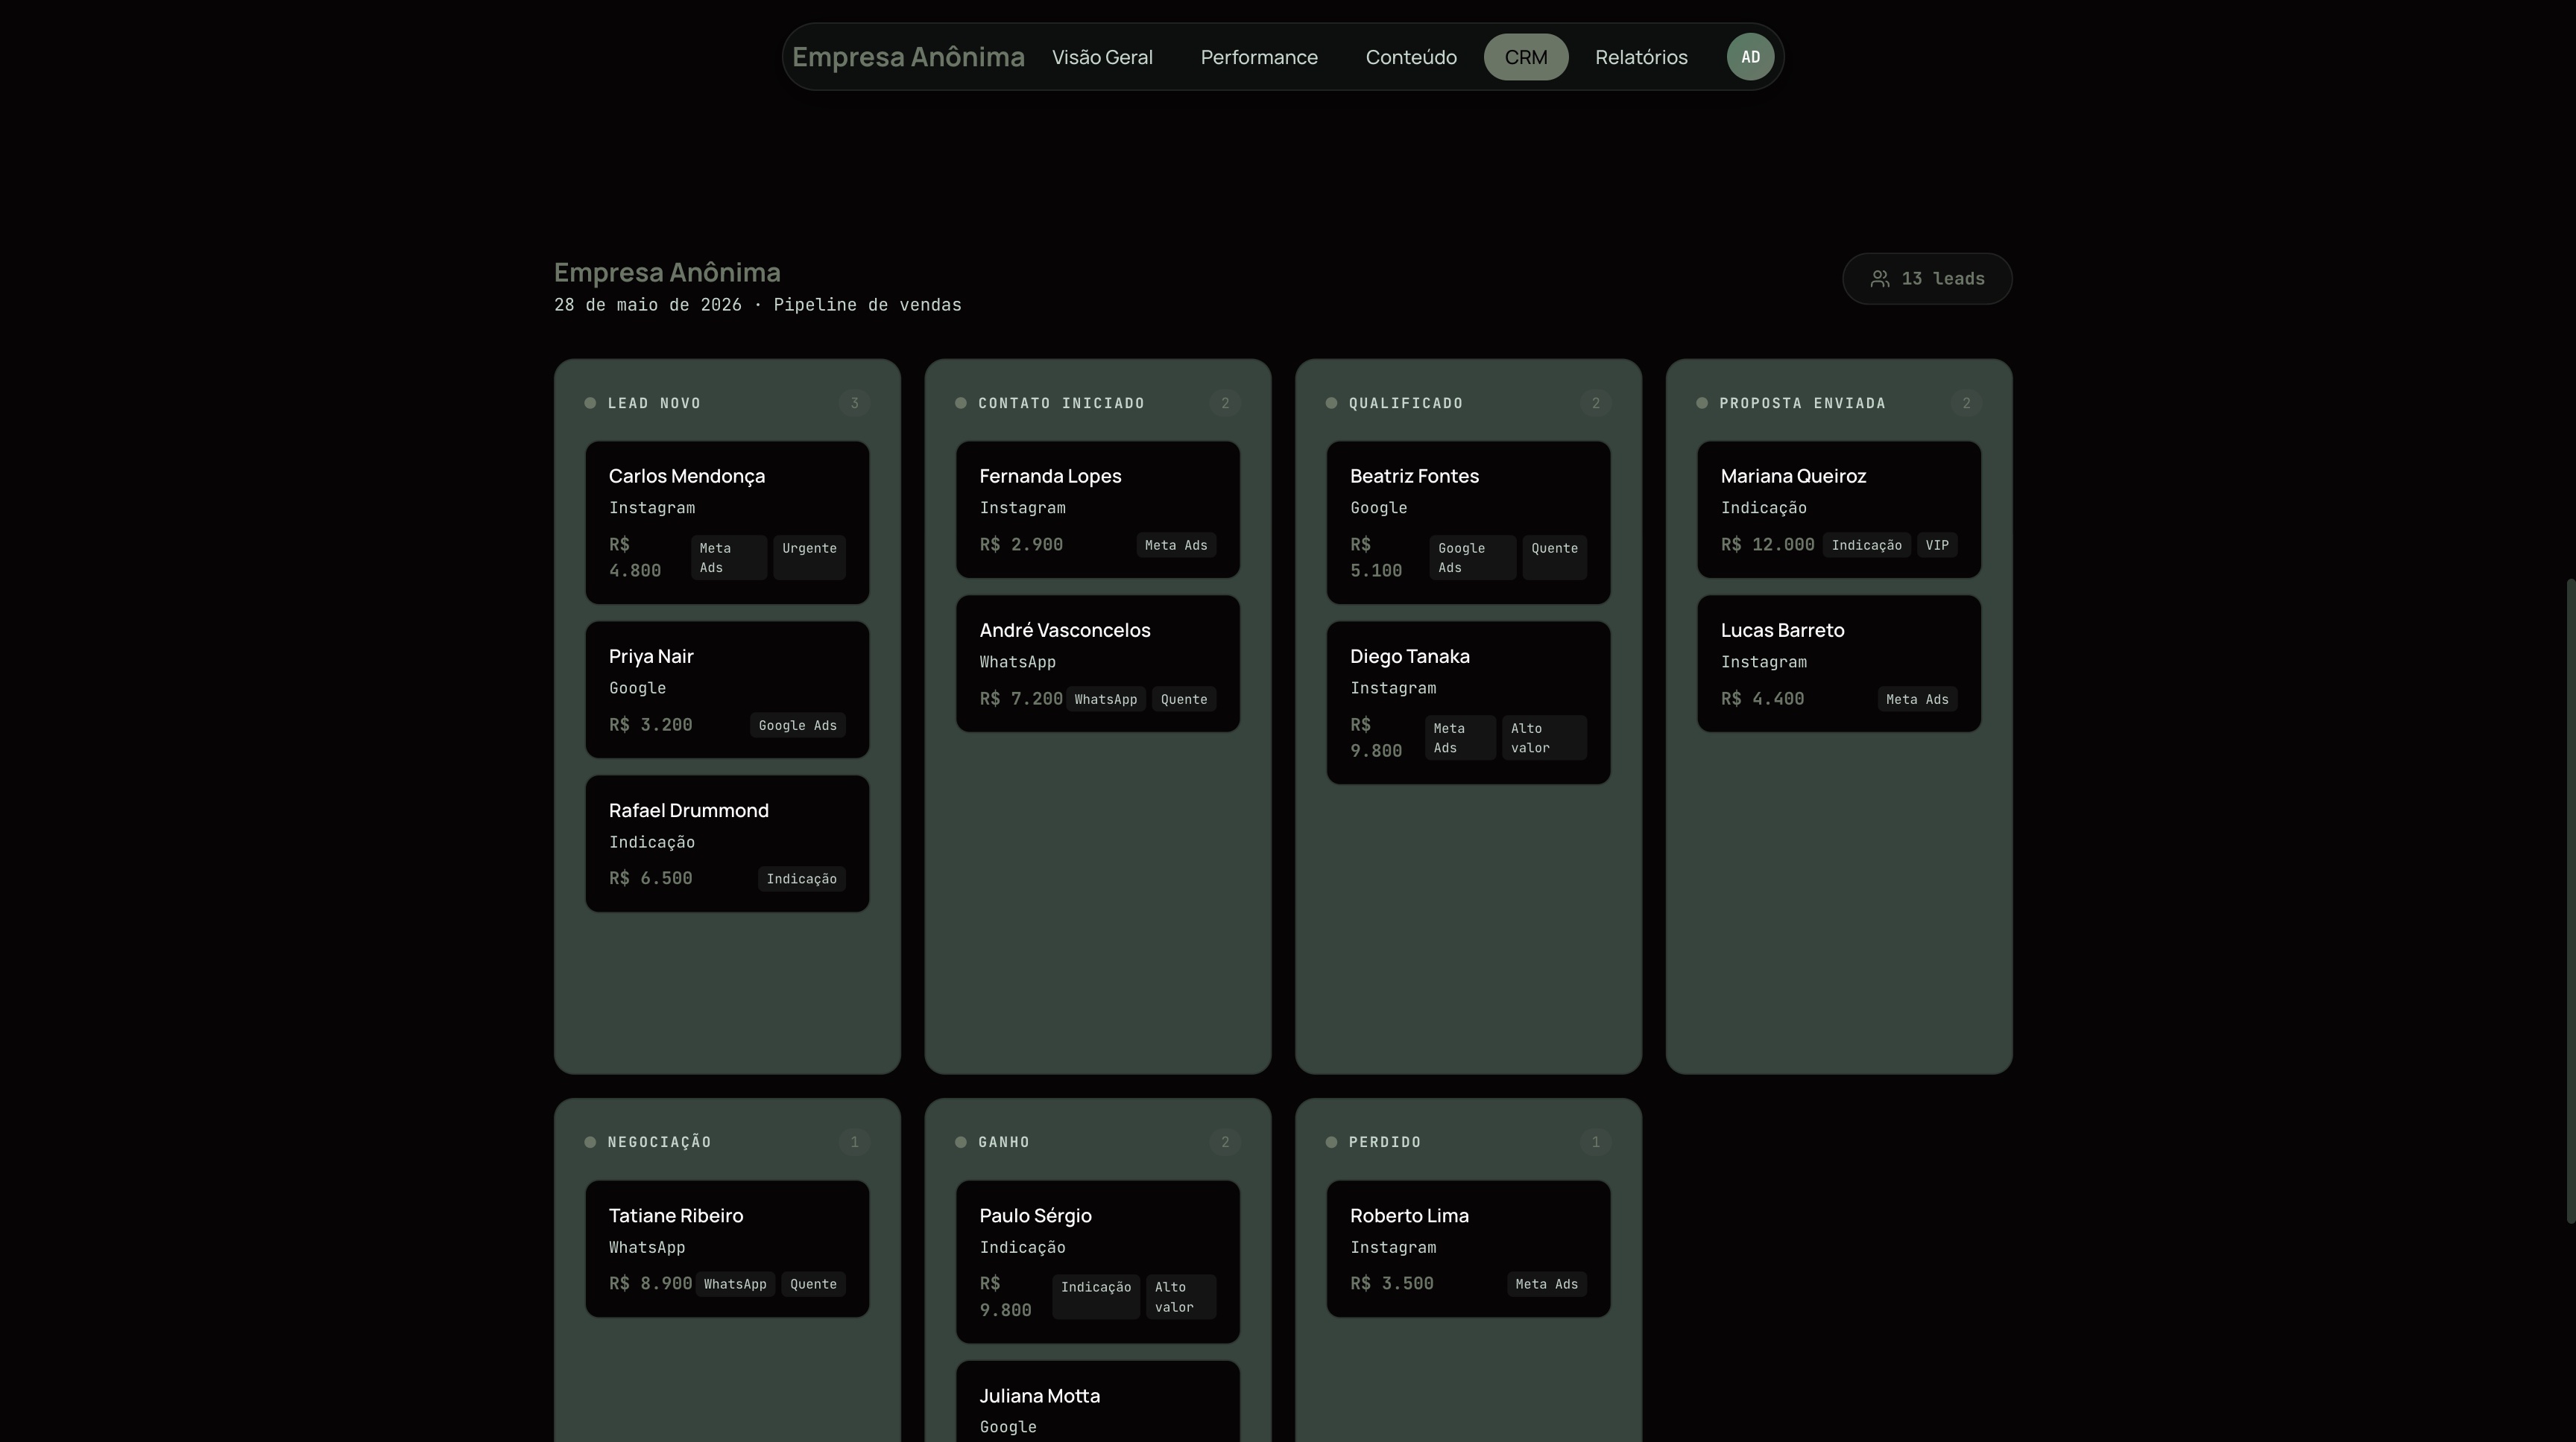This screenshot has width=2576, height=1442.
Task: Select Fernanda Lopes lead card
Action: click(1098, 509)
